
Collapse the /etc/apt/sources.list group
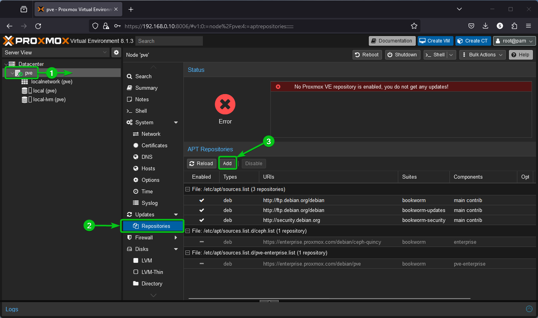[x=187, y=189]
